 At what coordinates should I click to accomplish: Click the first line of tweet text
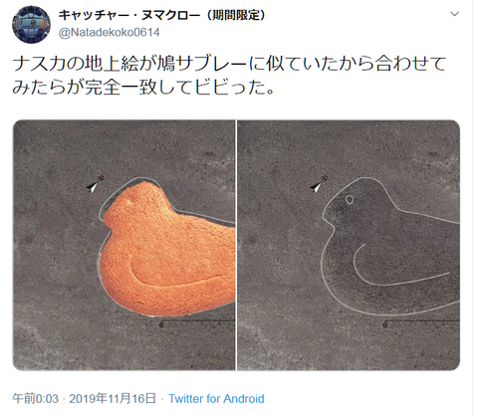pos(229,64)
